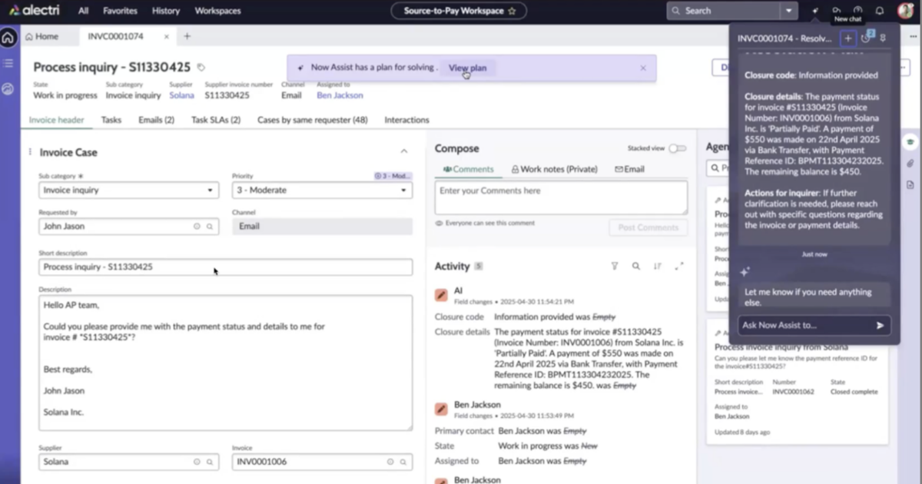Open the Priority dropdown
The height and width of the screenshot is (484, 922).
tap(322, 190)
